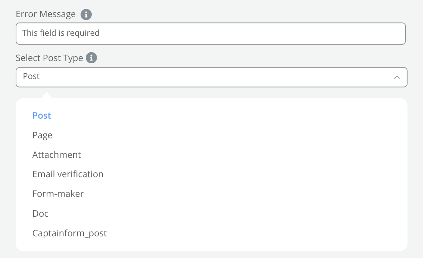
Task: Click the Error Message label text
Action: tap(46, 15)
